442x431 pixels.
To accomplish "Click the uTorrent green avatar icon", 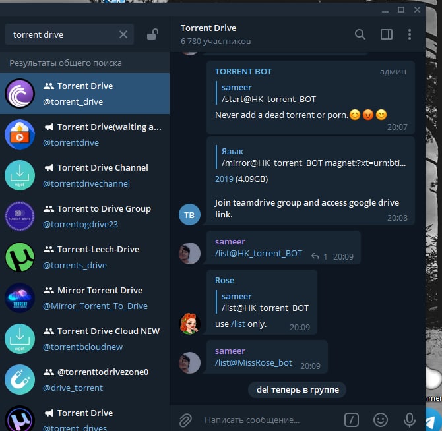I will [20, 257].
